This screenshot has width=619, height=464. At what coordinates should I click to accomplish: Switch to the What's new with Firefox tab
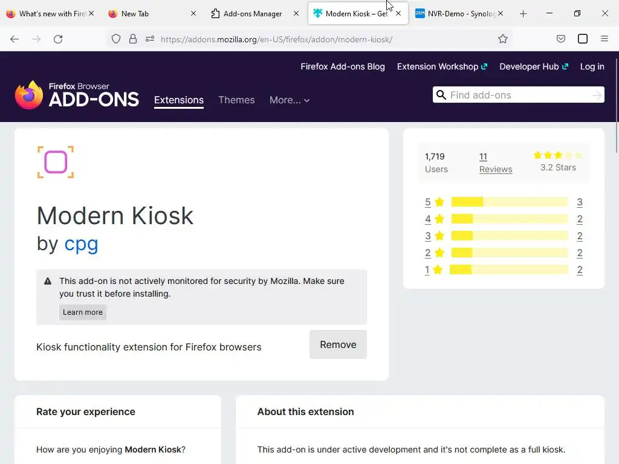click(x=47, y=14)
